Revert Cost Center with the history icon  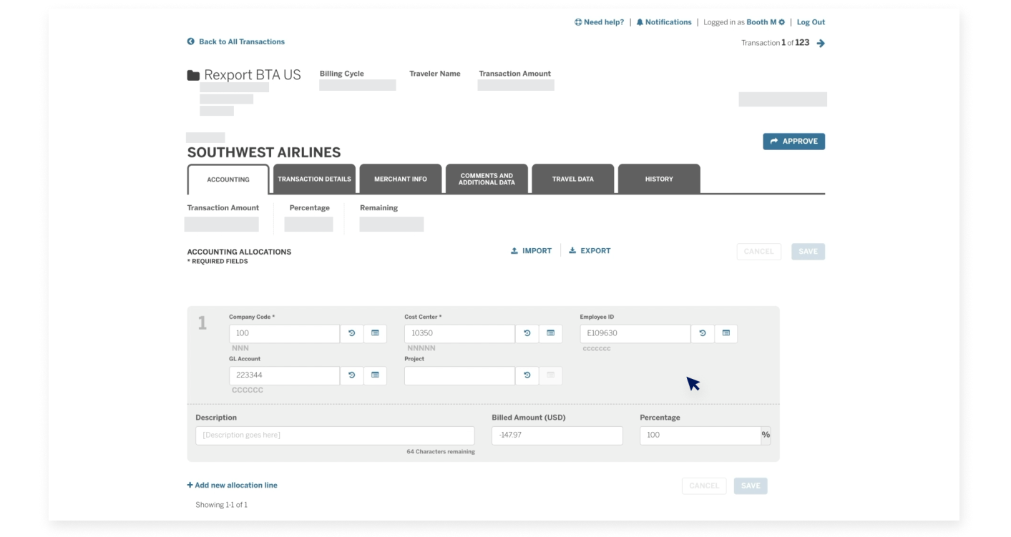tap(527, 333)
